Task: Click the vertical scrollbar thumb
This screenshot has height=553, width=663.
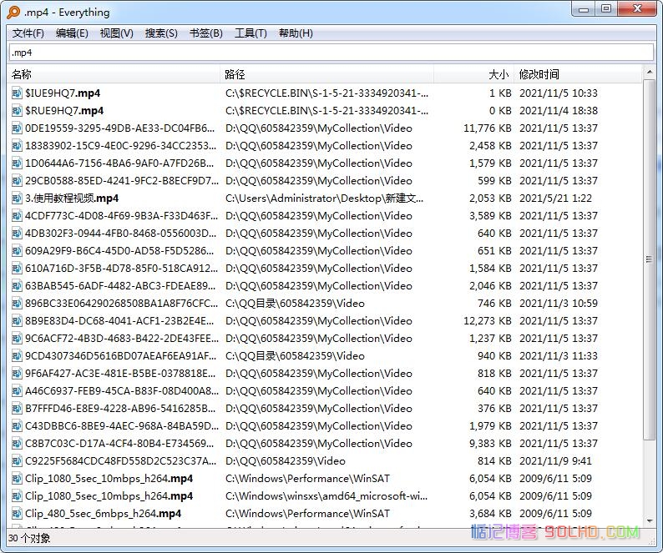Action: click(649, 259)
